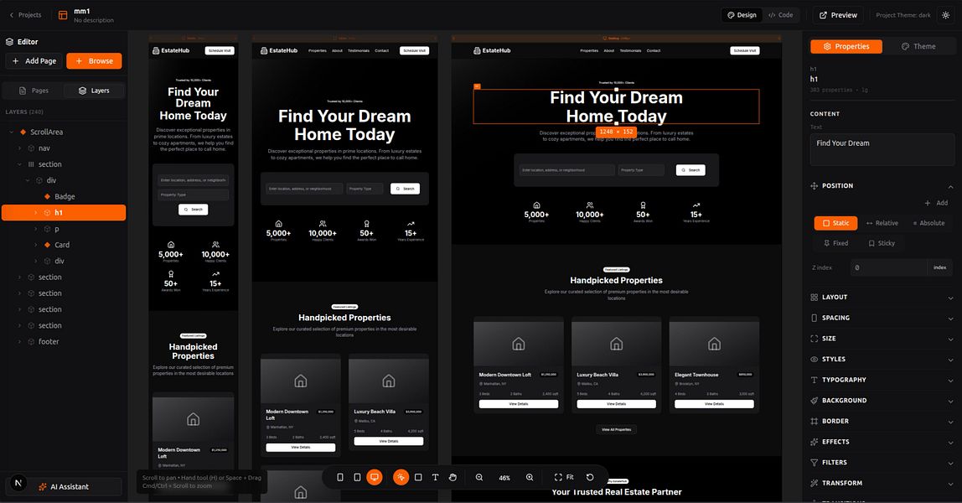Image resolution: width=962 pixels, height=503 pixels.
Task: Open the Layers tab
Action: pos(94,91)
